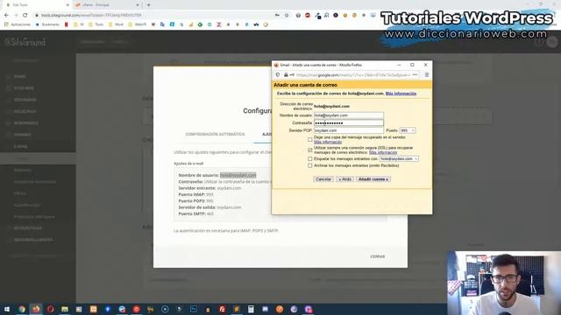Select the 'cPanel' Chrome tab
The width and height of the screenshot is (561, 315).
(107, 5)
